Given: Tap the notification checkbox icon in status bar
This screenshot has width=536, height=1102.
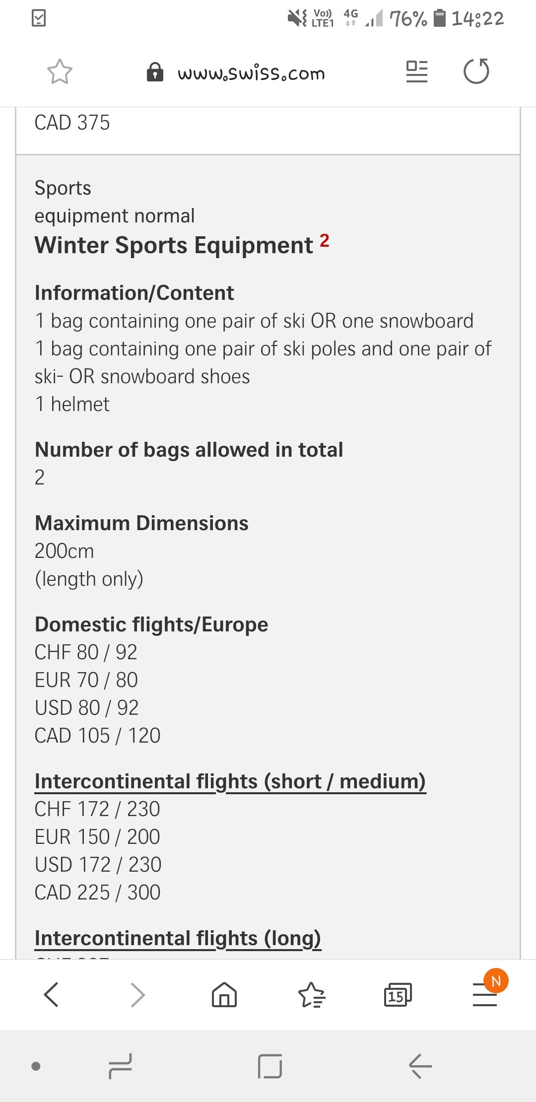Looking at the screenshot, I should click(x=39, y=18).
